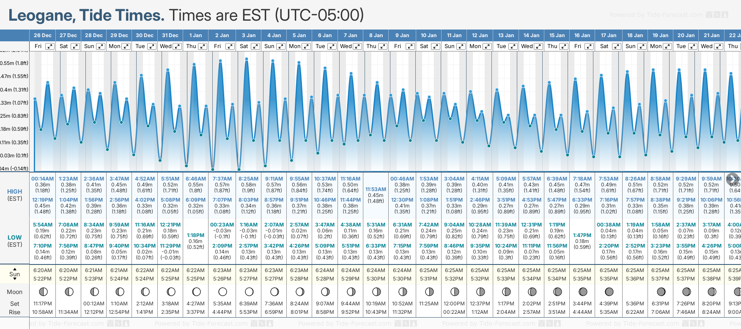Expand the Sunday 28 Dec day column
This screenshot has width=741, height=329.
click(101, 46)
